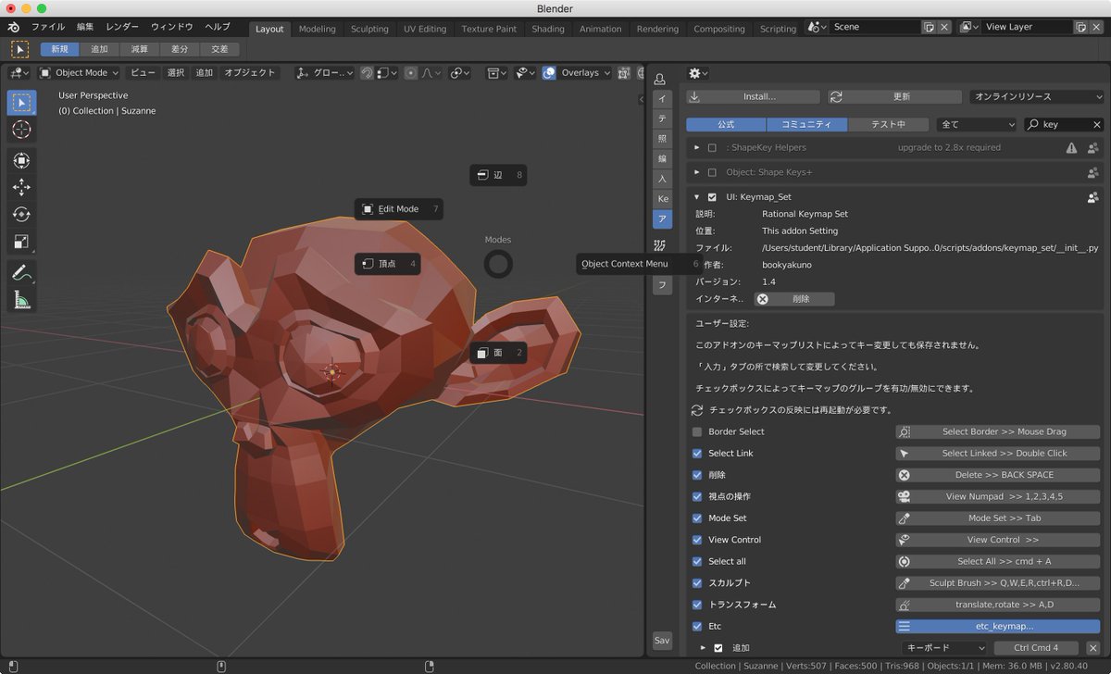Viewport: 1111px width, 674px height.
Task: Open the レンダー menu
Action: point(122,28)
